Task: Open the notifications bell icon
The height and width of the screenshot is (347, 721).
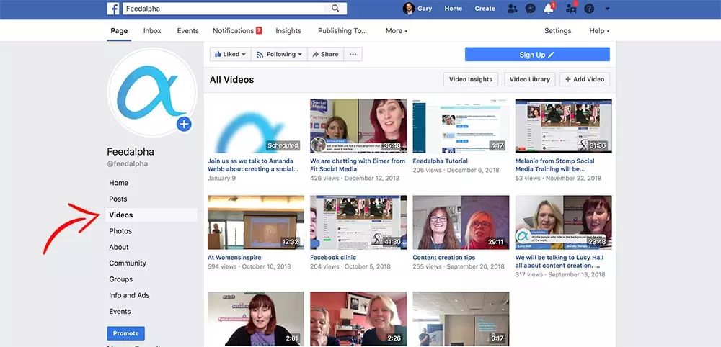Action: [549, 8]
